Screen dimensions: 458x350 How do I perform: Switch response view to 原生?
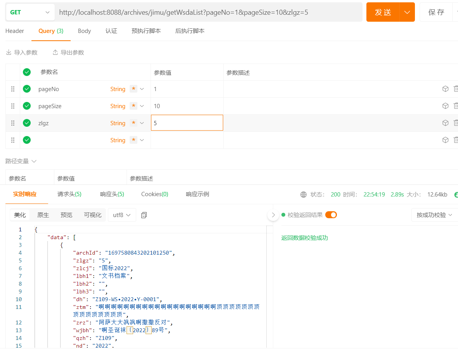coord(43,215)
